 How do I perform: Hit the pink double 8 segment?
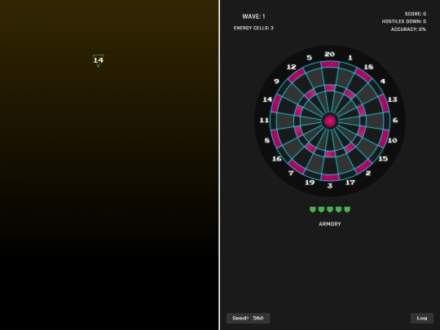point(276,138)
